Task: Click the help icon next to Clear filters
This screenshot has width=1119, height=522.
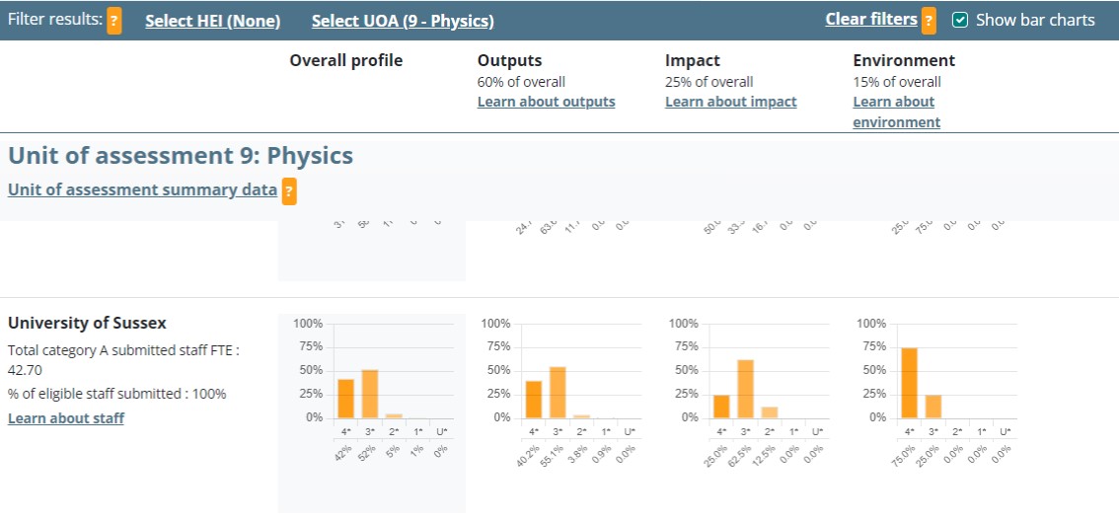Action: coord(929,20)
